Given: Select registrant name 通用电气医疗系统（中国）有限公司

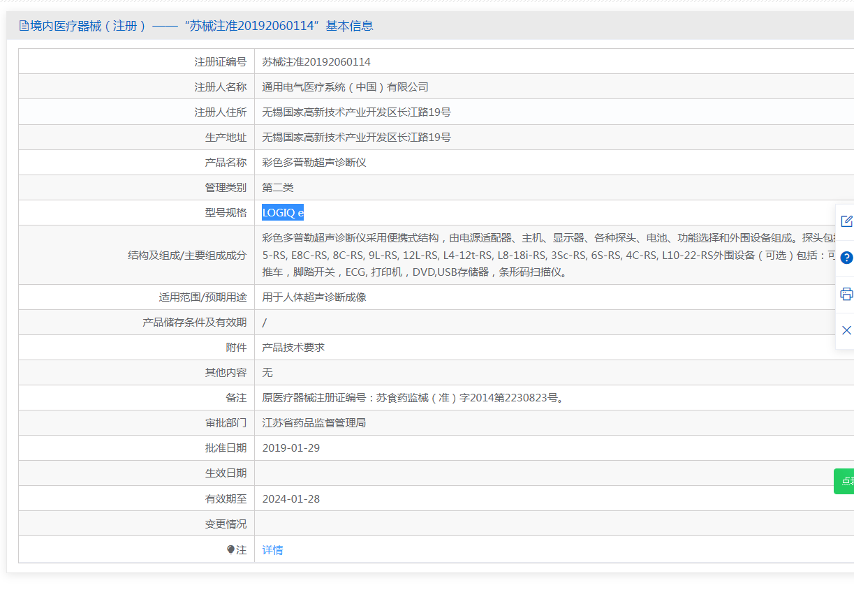Looking at the screenshot, I should pyautogui.click(x=345, y=87).
